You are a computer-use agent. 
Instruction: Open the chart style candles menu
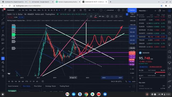(x=65, y=10)
